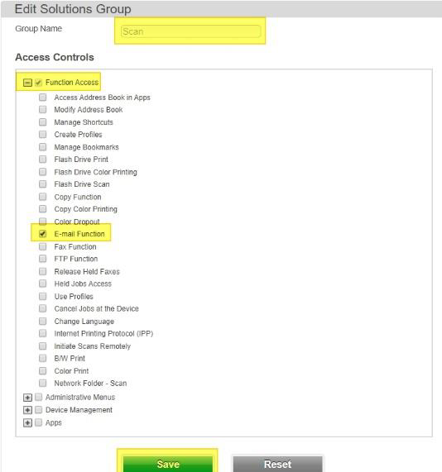Check the Flash Drive Scan option
Screen dimensions: 442x472
43,184
